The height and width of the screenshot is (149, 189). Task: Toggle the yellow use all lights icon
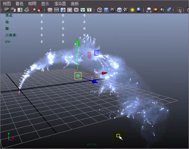click(x=132, y=10)
